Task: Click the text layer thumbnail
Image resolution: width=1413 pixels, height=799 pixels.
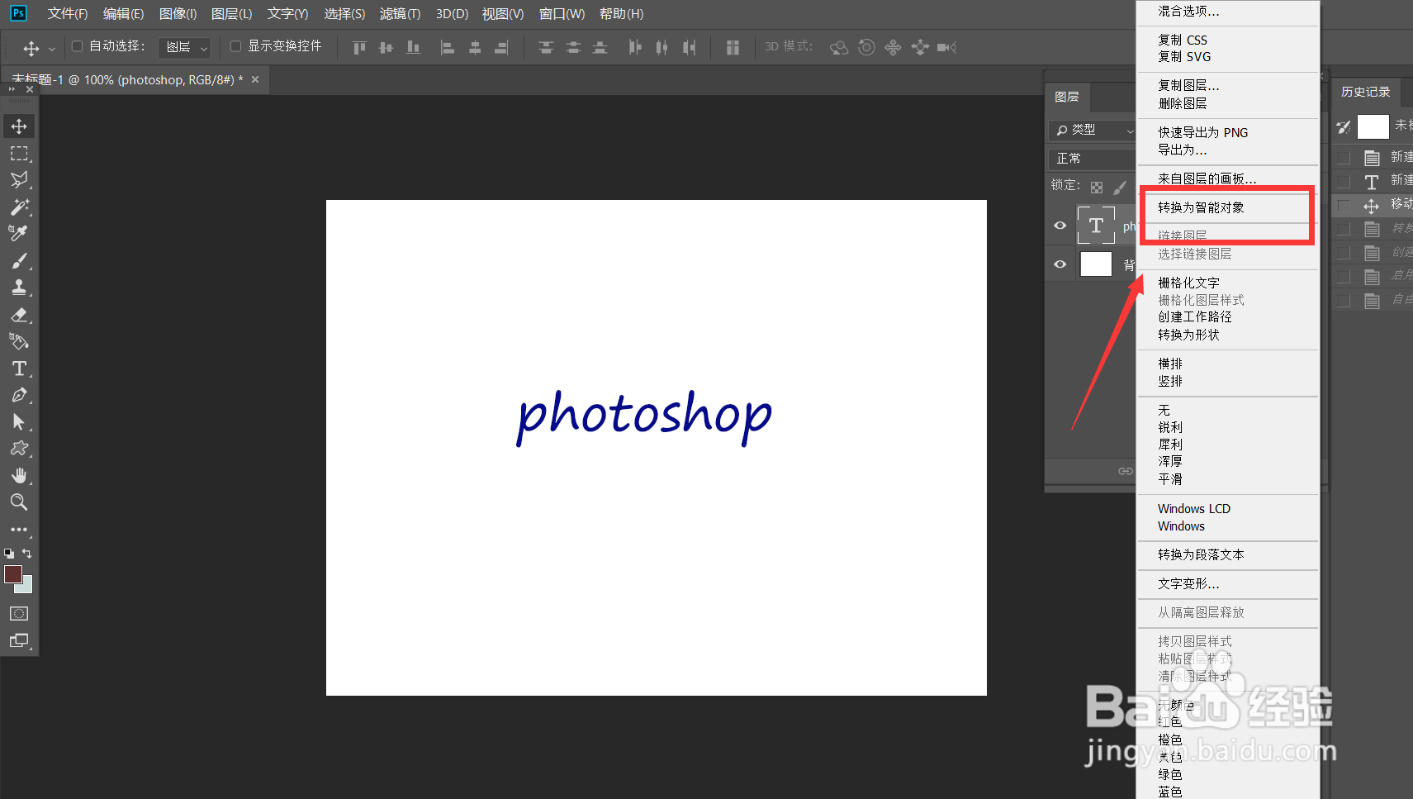Action: pos(1096,226)
